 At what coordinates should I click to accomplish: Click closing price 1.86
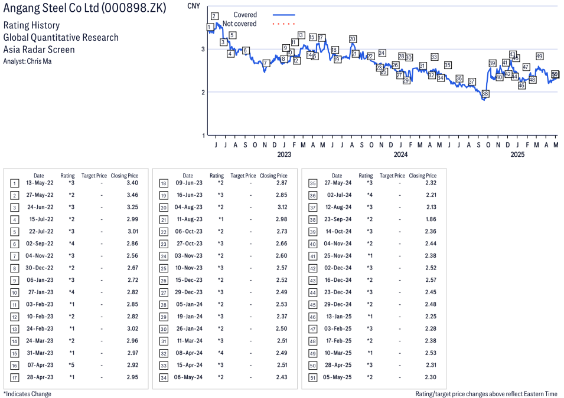431,219
